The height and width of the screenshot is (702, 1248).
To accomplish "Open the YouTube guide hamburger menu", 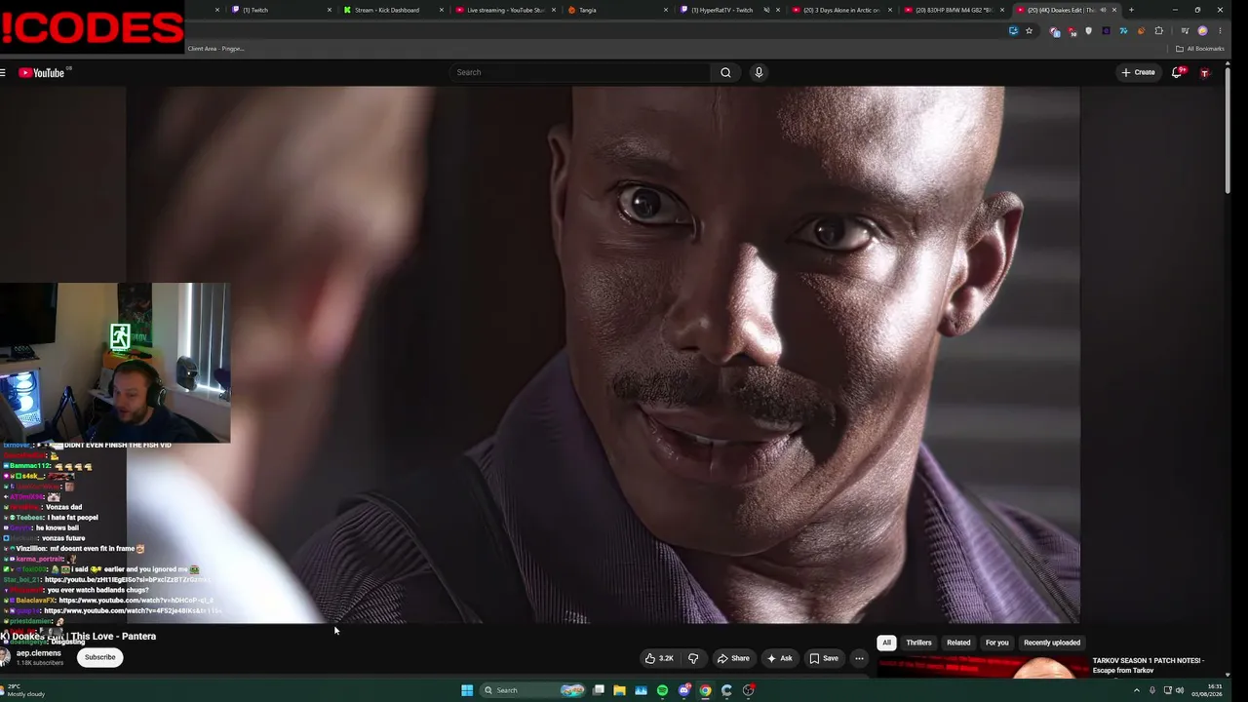I will [x=3, y=73].
